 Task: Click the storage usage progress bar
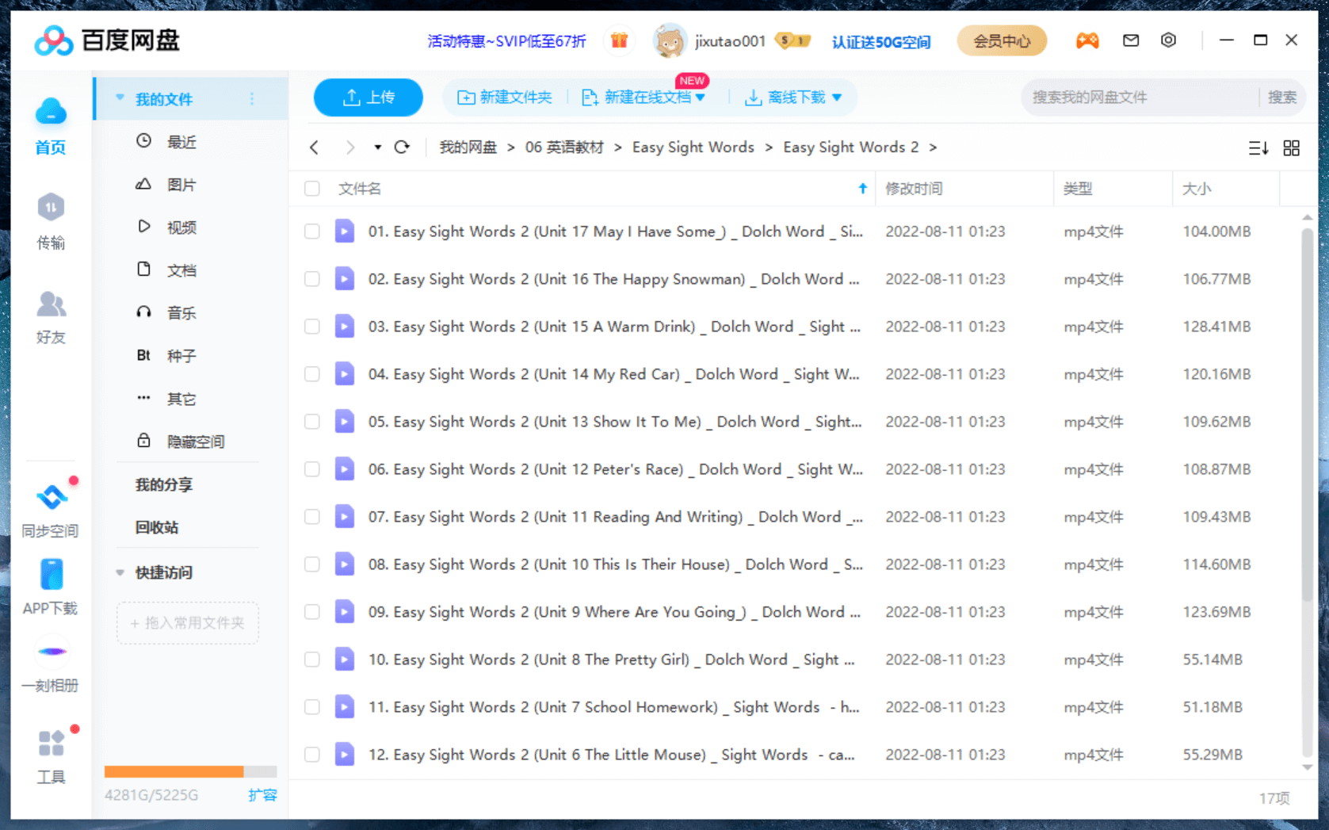click(x=190, y=772)
